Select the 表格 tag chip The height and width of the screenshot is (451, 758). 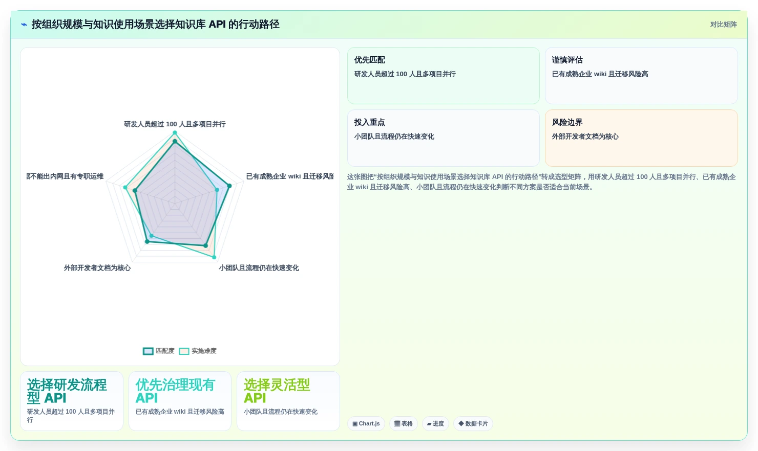coord(404,423)
